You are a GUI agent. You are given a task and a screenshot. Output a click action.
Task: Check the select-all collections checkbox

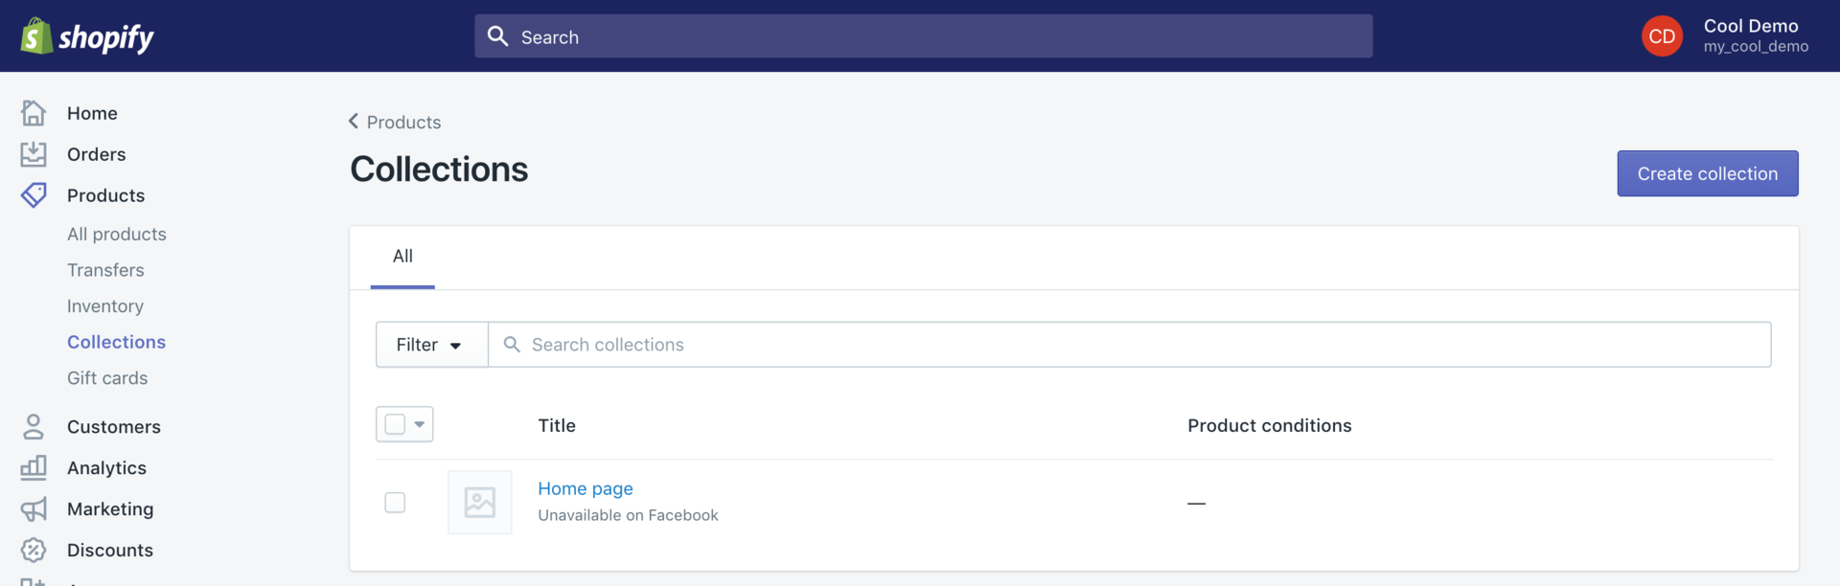click(x=395, y=424)
